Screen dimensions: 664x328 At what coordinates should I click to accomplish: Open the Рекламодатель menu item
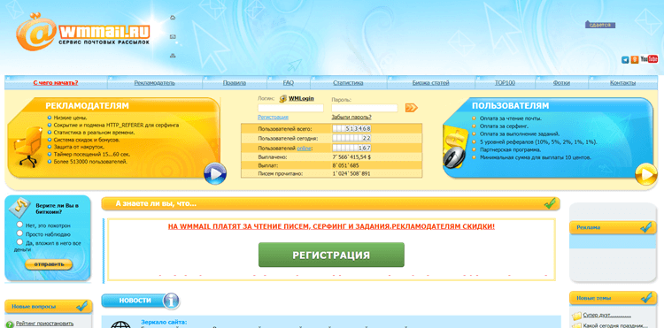155,83
